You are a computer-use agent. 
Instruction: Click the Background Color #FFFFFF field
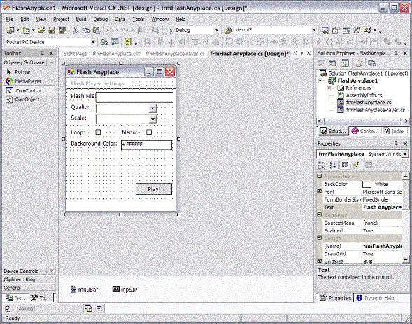tap(146, 145)
